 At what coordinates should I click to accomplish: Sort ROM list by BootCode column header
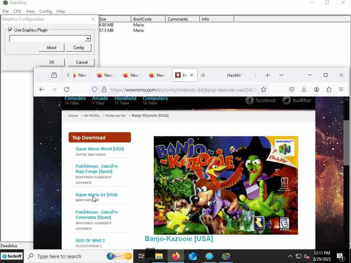[x=148, y=19]
